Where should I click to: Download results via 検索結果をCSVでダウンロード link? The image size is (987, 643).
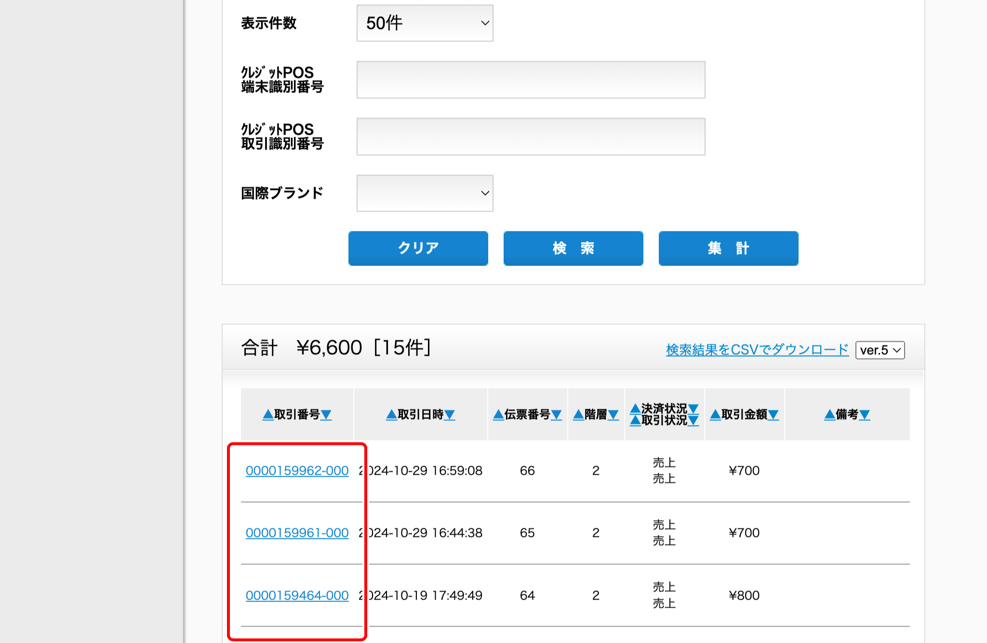757,350
